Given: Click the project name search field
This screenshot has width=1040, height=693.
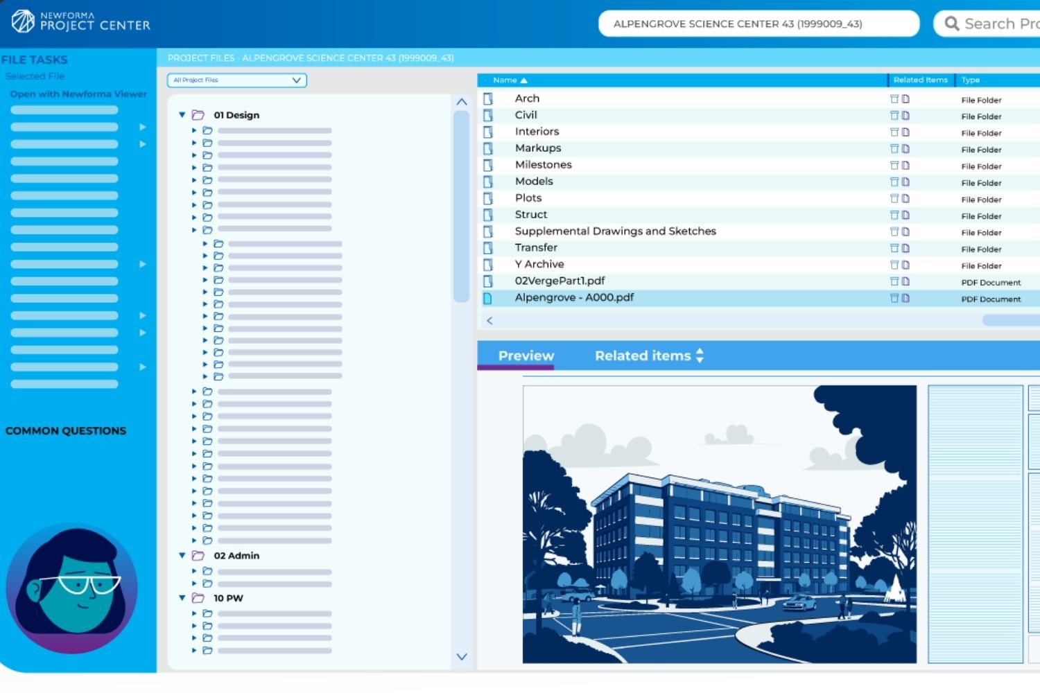Looking at the screenshot, I should pyautogui.click(x=759, y=23).
